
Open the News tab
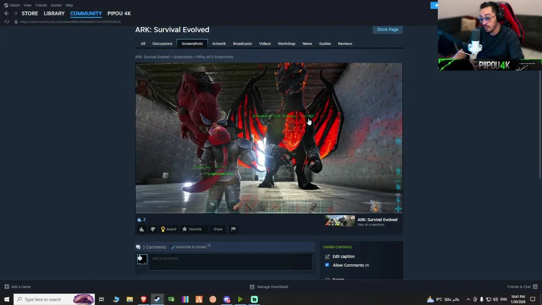[x=307, y=44]
